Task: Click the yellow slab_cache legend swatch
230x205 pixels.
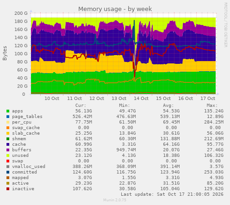Action: click(x=8, y=133)
